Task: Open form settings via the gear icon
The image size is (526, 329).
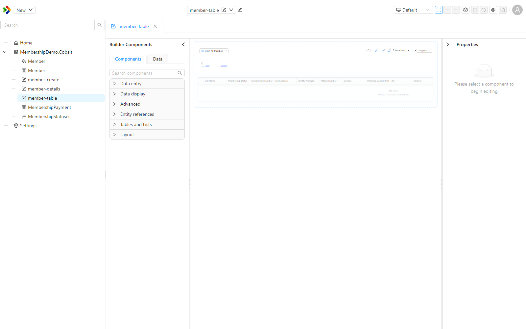Action: click(x=466, y=10)
